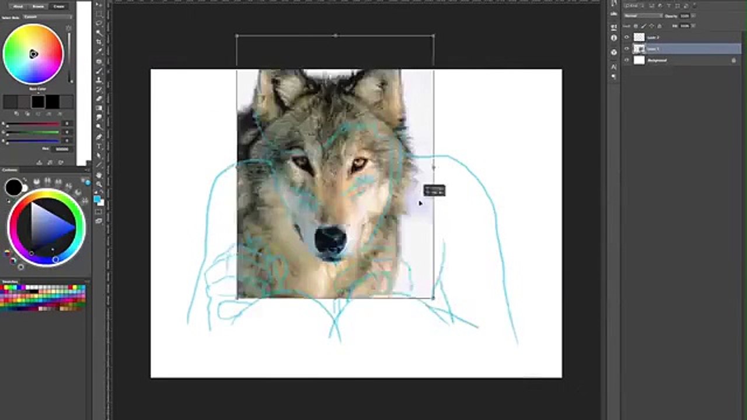This screenshot has width=747, height=420.
Task: Lock transparent pixels
Action: pyautogui.click(x=636, y=26)
